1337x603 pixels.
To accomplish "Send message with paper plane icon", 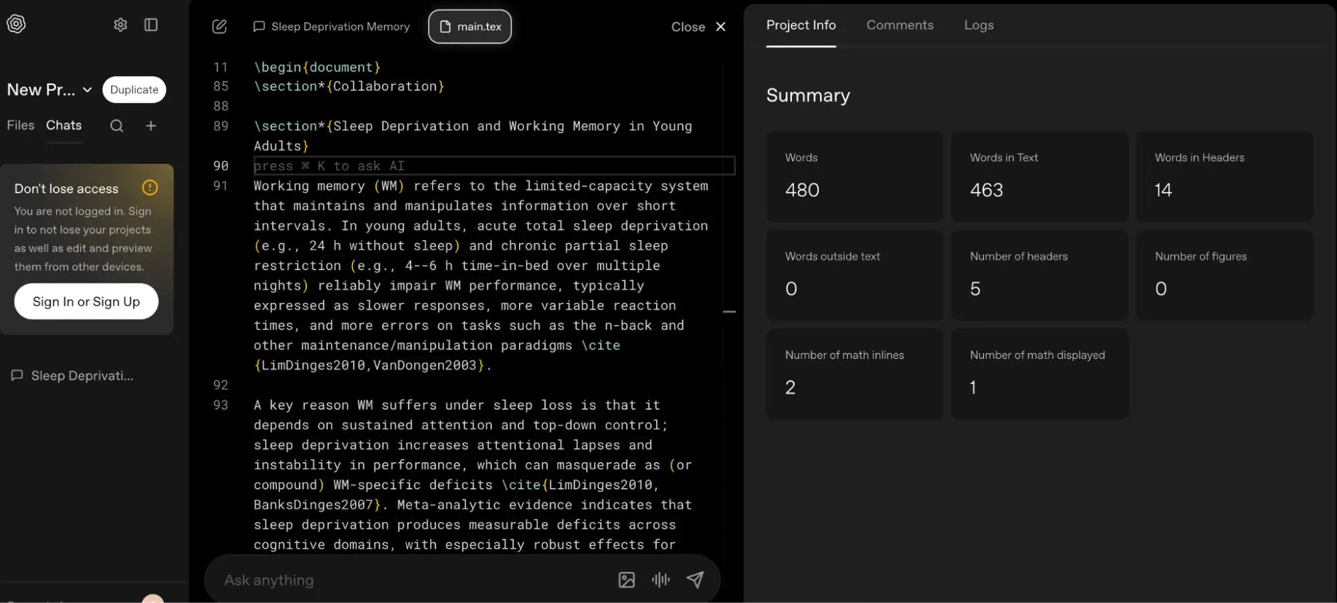I will coord(695,580).
